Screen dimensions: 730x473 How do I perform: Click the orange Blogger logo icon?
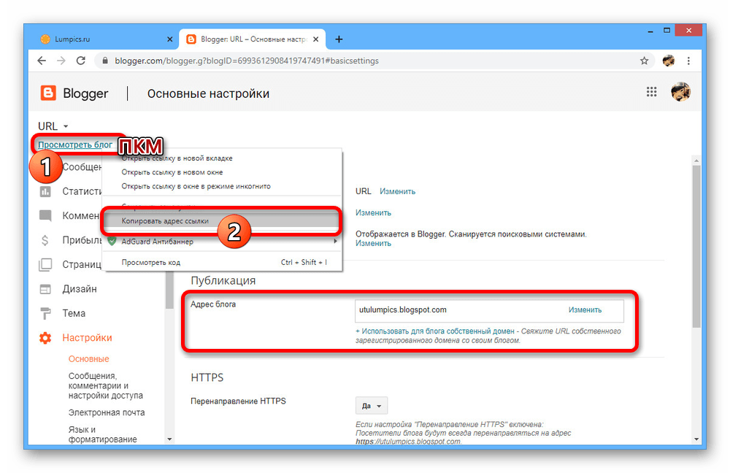pos(48,93)
